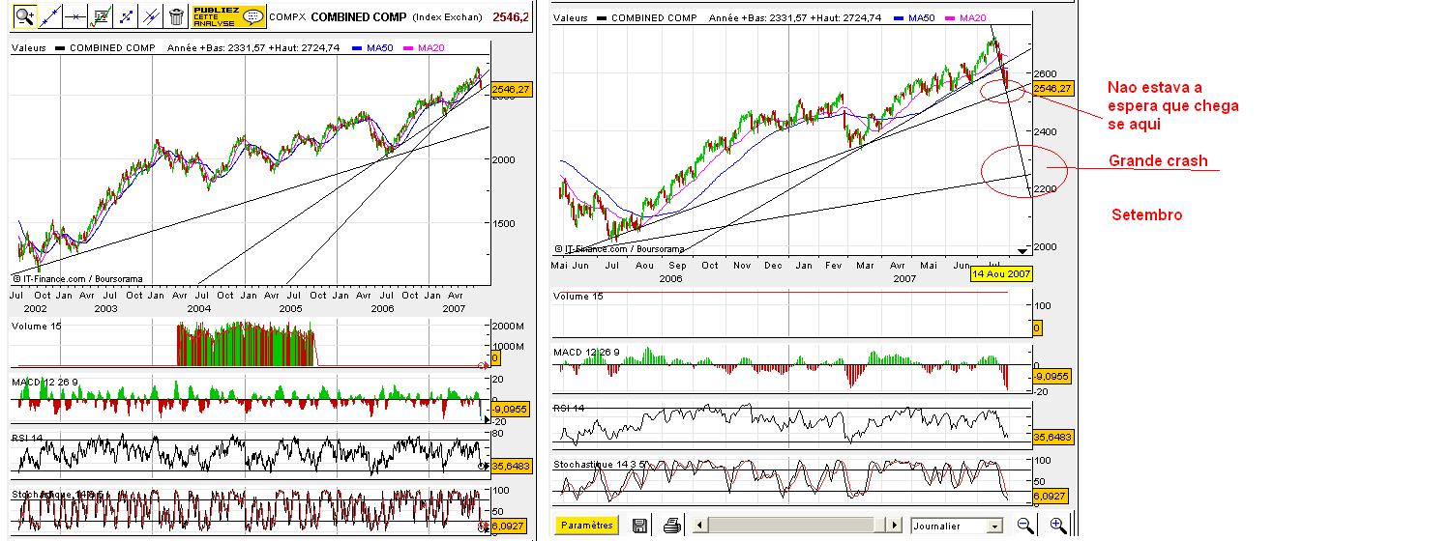Select the diagonal trend line drawing tool

[50, 15]
